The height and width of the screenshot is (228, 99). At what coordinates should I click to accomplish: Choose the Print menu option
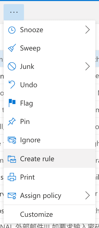click(x=49, y=177)
